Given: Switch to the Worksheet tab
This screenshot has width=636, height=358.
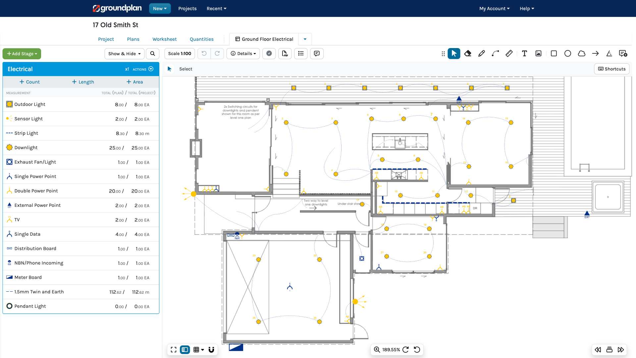Looking at the screenshot, I should click(x=164, y=39).
